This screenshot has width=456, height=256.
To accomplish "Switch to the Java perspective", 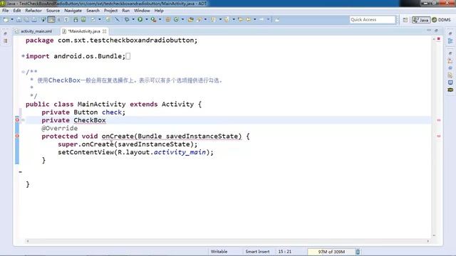I will pyautogui.click(x=421, y=20).
